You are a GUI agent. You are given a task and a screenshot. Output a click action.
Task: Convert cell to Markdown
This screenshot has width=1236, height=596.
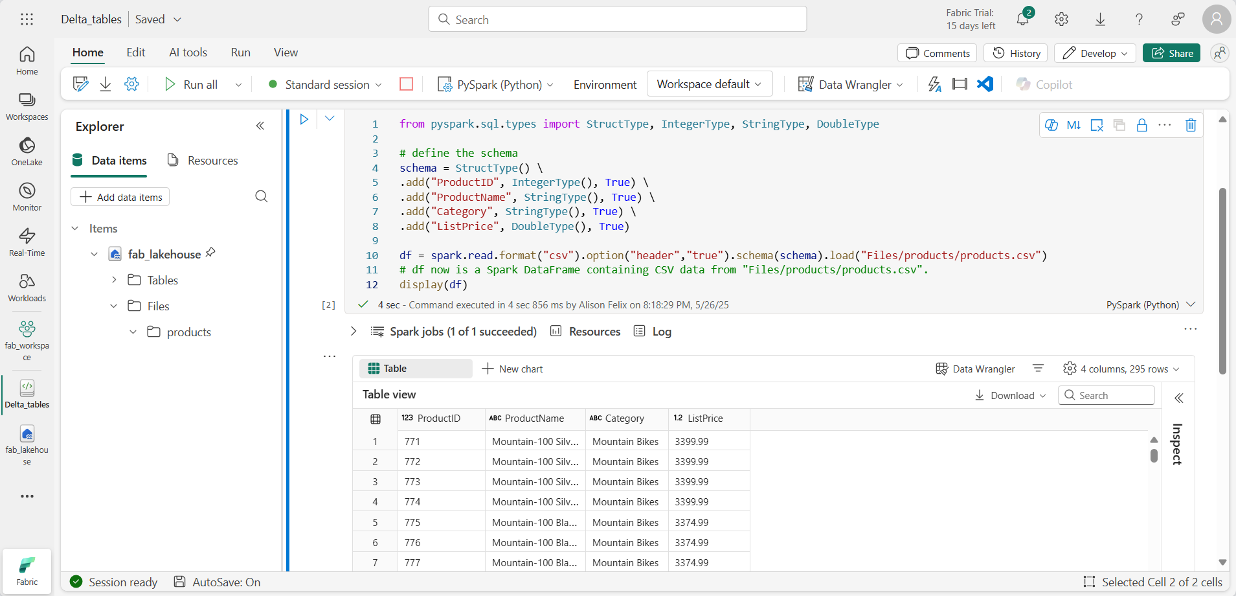(x=1073, y=125)
